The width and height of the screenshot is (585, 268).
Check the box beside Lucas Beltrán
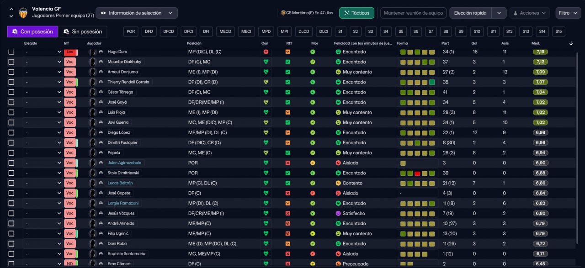click(11, 183)
